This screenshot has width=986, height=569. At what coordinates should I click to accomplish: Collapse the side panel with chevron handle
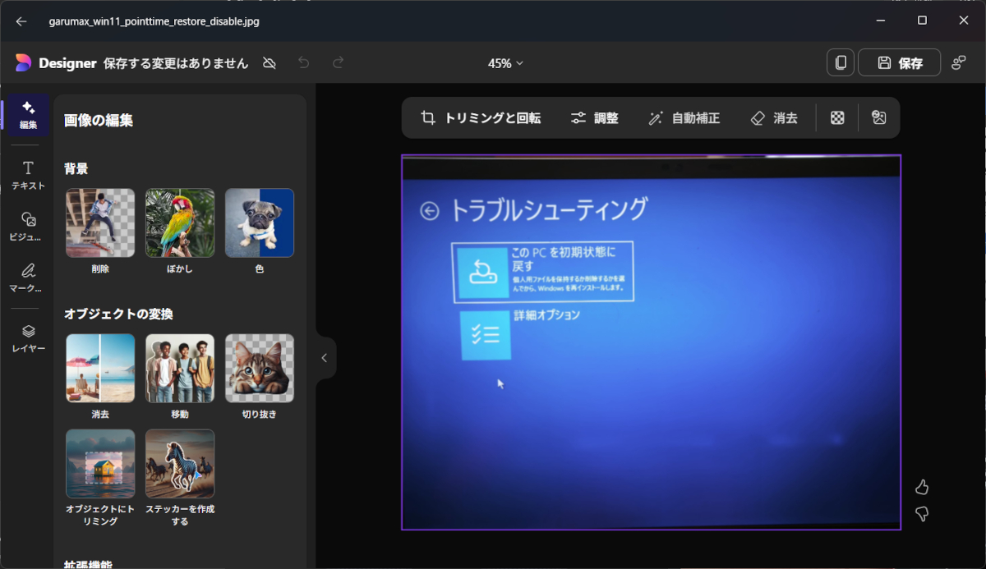click(x=325, y=358)
